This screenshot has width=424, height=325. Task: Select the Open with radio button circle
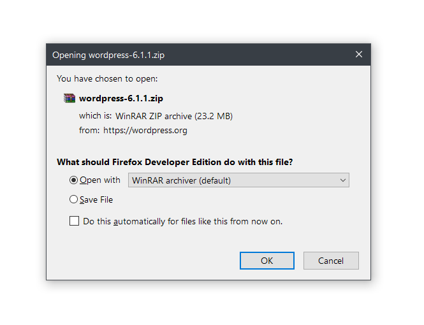[x=73, y=180]
